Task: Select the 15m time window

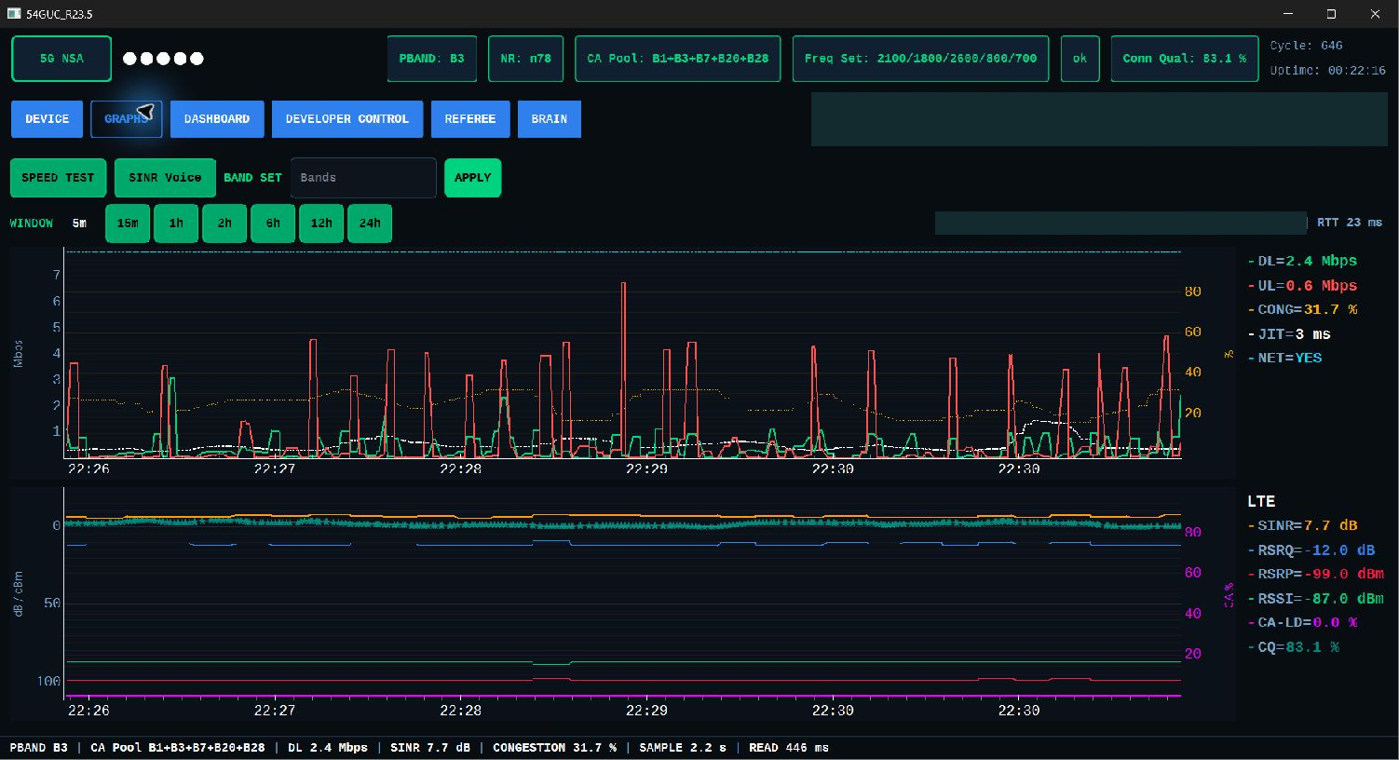Action: point(128,224)
